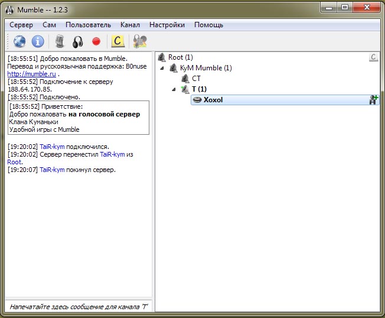The image size is (385, 318).
Task: Select the CT channel
Action: coord(196,79)
